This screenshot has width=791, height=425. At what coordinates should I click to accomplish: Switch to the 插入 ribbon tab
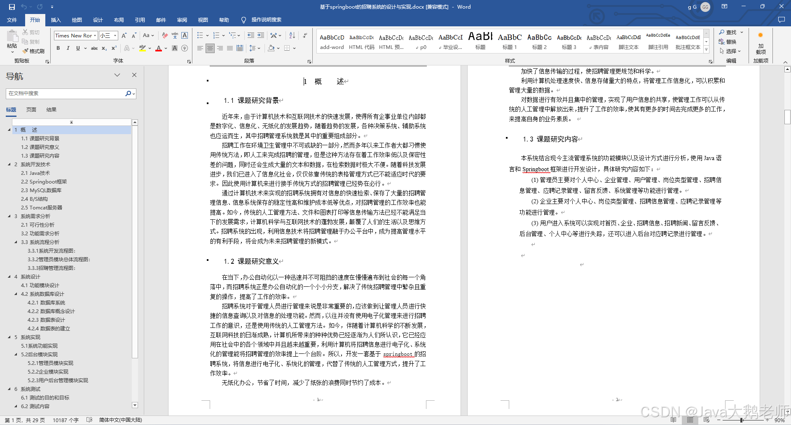[x=56, y=20]
